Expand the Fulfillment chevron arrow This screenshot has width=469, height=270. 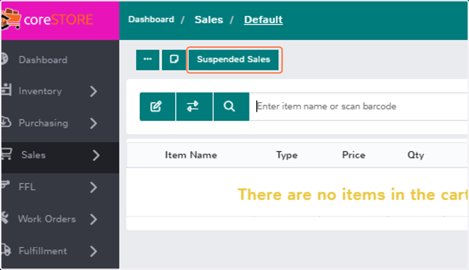tap(93, 251)
